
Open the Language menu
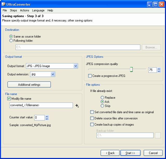pos(38,10)
